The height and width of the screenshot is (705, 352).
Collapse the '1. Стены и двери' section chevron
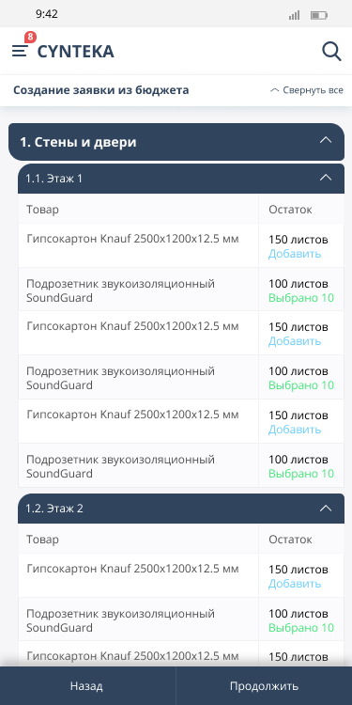[x=326, y=140]
